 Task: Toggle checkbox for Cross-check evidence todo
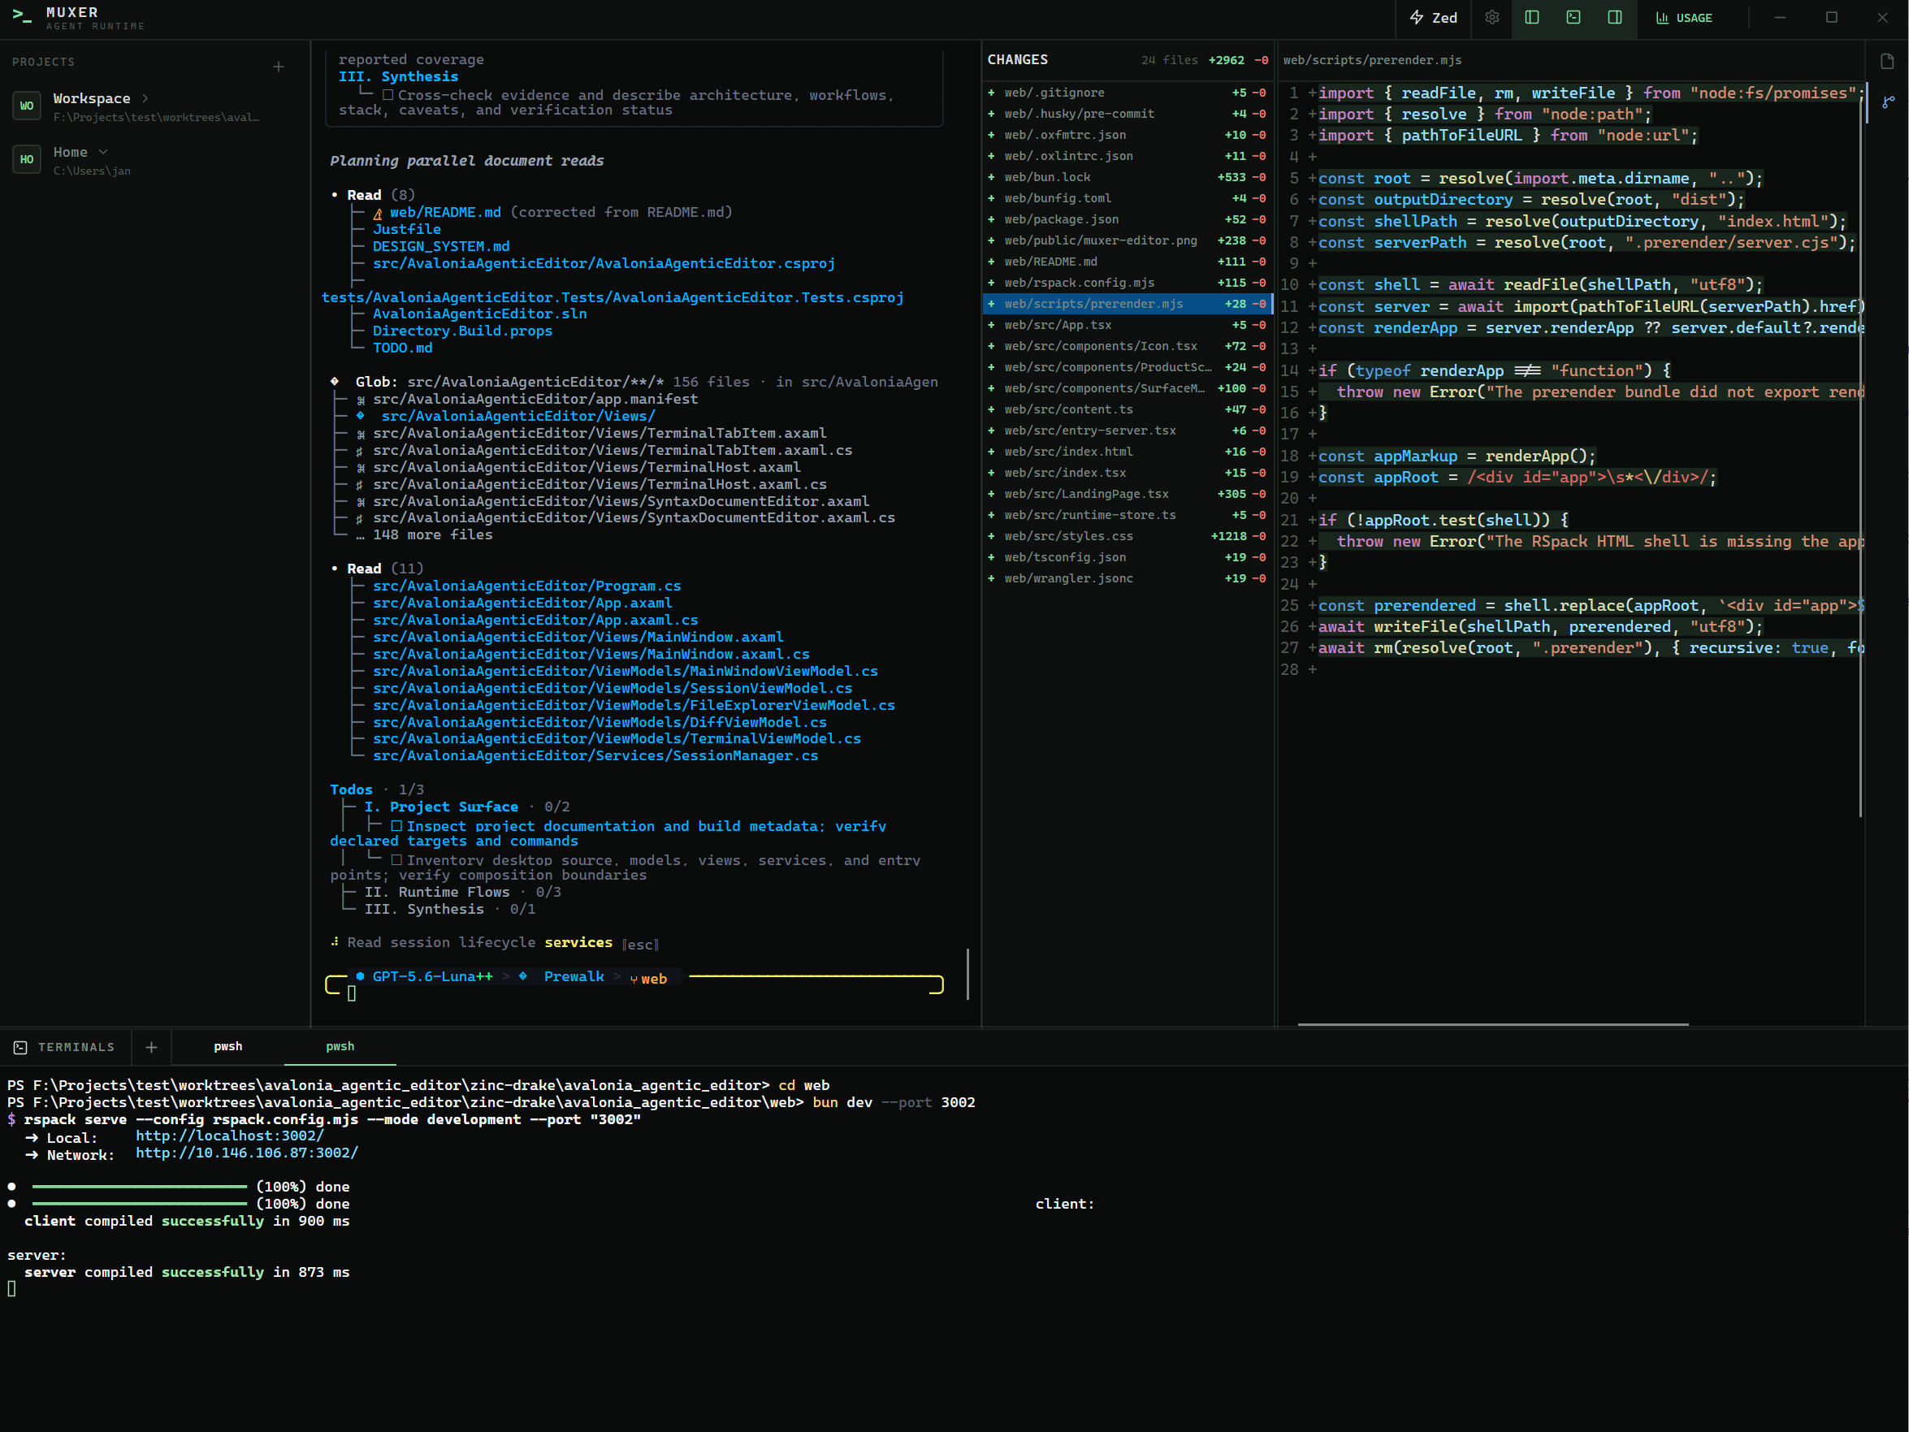(x=387, y=95)
